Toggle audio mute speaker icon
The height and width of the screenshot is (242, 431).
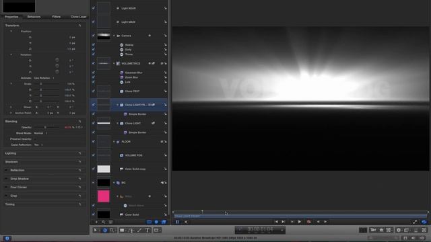pos(413,238)
